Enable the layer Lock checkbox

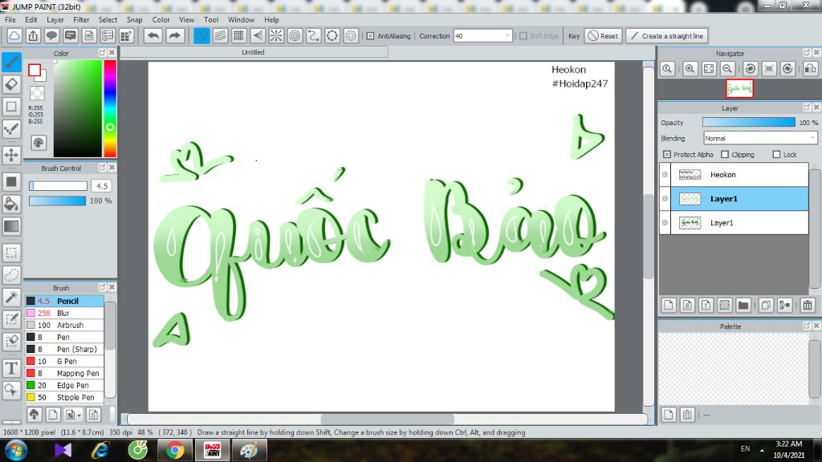[777, 155]
